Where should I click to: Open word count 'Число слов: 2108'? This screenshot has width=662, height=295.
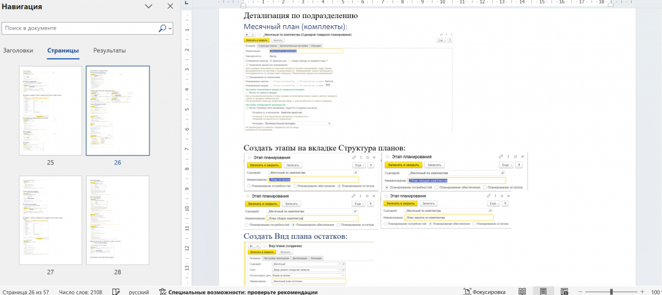coord(80,291)
